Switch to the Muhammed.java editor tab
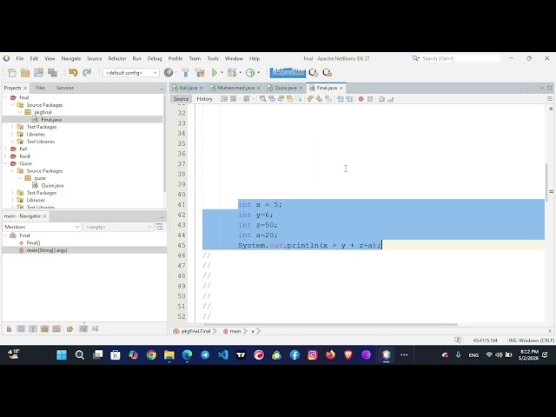The width and height of the screenshot is (556, 417). pyautogui.click(x=235, y=88)
